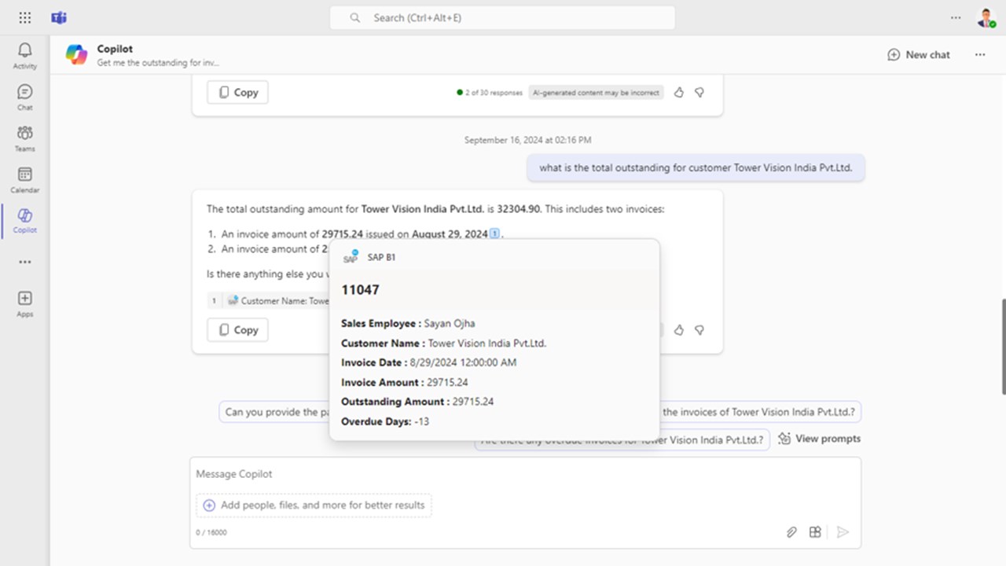Thumbs up the Tower Vision response
This screenshot has width=1006, height=566.
coord(678,330)
